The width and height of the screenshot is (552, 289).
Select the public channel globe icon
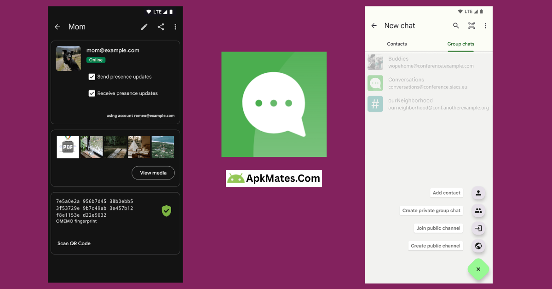coord(478,246)
